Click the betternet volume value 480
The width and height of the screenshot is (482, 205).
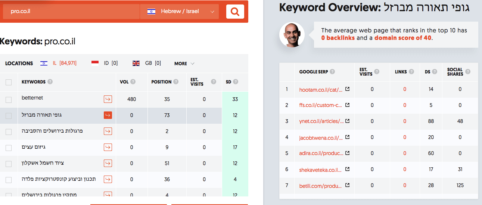pos(131,99)
